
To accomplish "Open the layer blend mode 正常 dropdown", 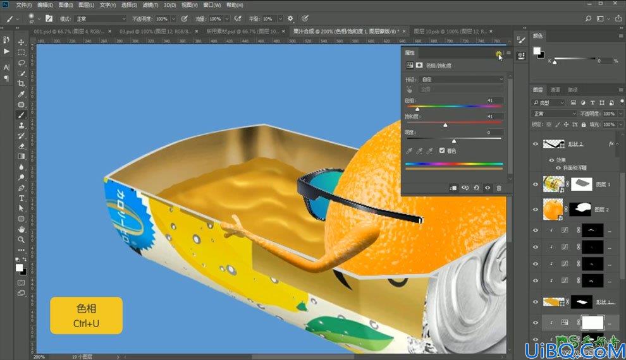I will 555,114.
